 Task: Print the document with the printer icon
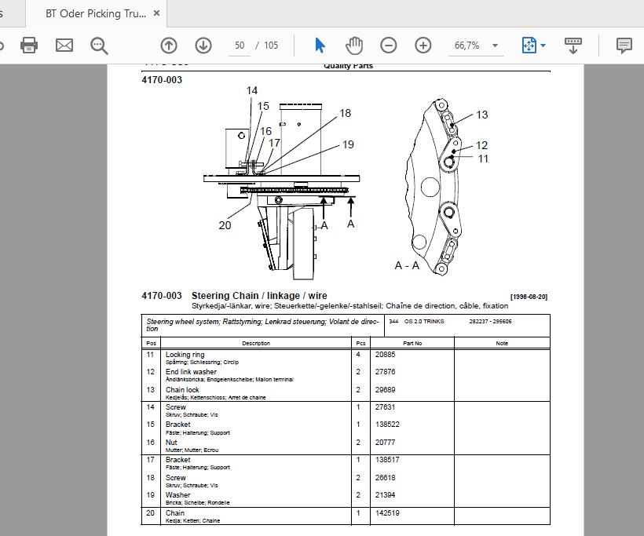(29, 46)
